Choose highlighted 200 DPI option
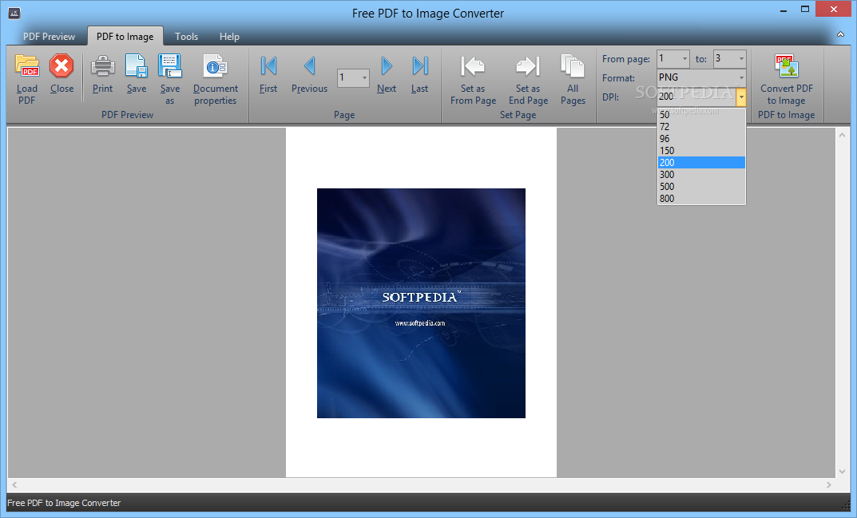The image size is (857, 518). pyautogui.click(x=701, y=163)
